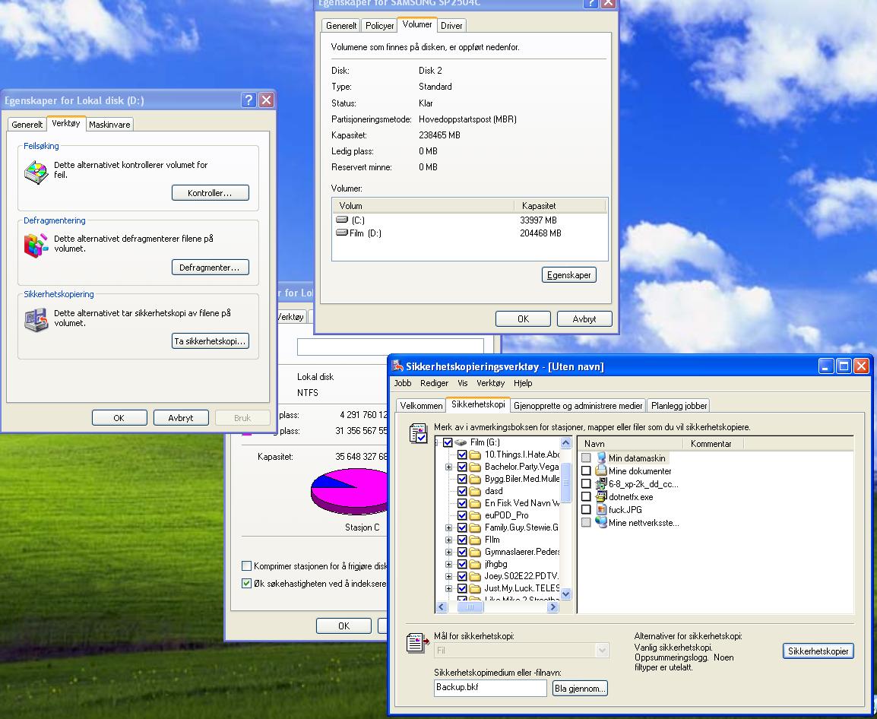Click the Ta sikkerhetskopi... button

(211, 340)
